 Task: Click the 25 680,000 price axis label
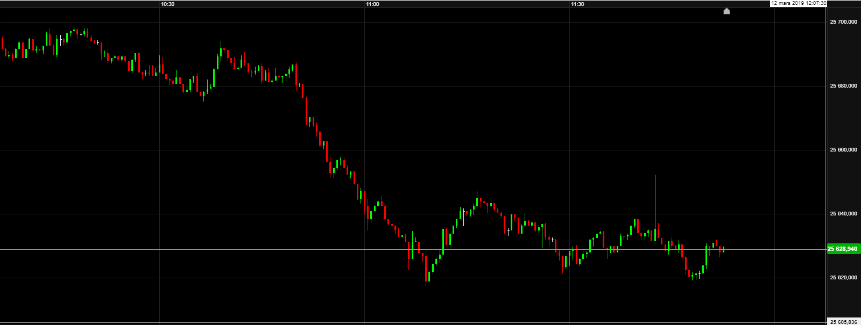[844, 86]
